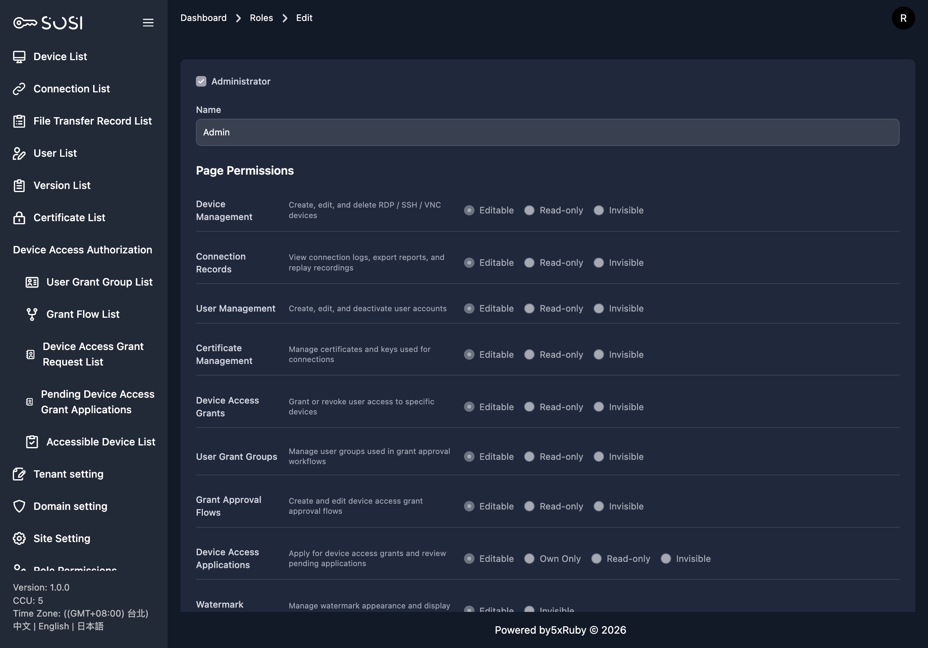Click chevron between Dashboard and Roles
This screenshot has width=928, height=648.
pos(238,18)
